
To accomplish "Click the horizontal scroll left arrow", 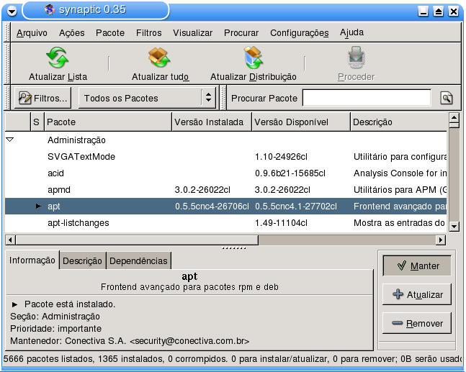I will point(10,240).
